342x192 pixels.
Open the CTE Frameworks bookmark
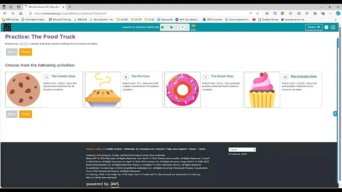pyautogui.click(x=212, y=19)
